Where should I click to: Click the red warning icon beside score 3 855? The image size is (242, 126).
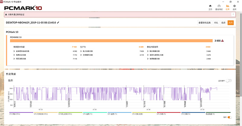tap(222, 41)
